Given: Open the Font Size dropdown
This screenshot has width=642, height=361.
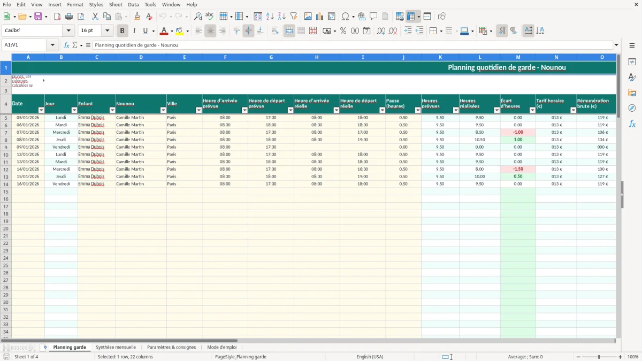Looking at the screenshot, I should coord(107,31).
